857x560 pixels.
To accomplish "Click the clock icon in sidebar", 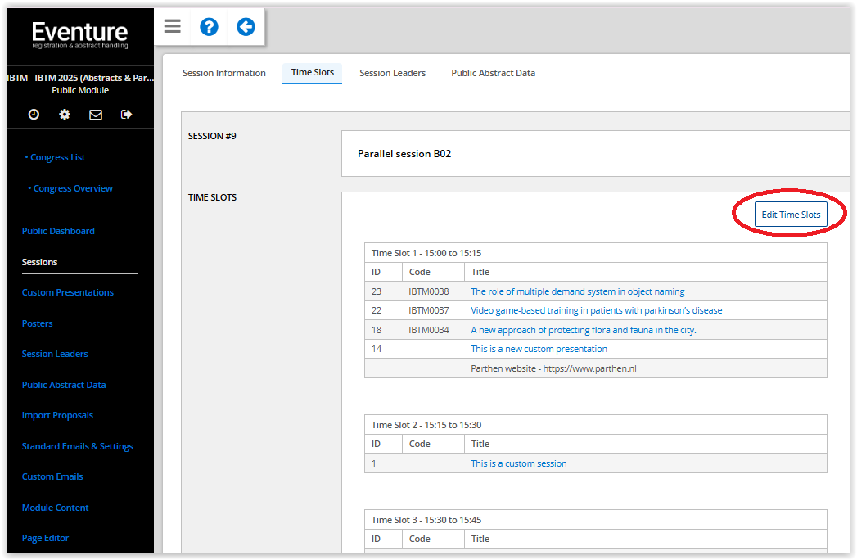I will 34,115.
